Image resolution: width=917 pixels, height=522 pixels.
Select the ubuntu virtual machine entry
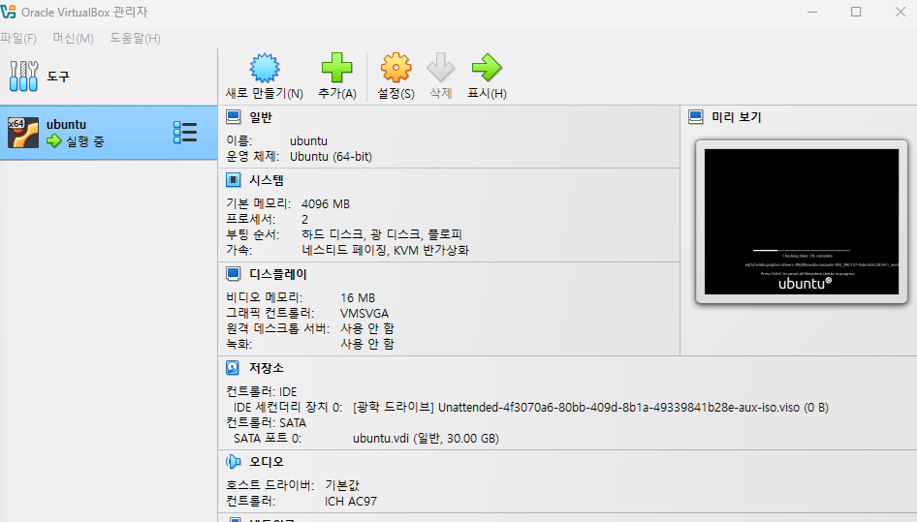click(x=109, y=133)
